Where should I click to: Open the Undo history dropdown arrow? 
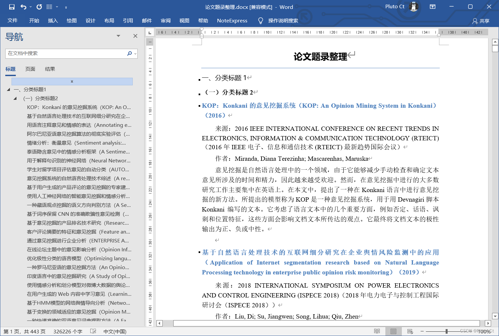click(x=31, y=7)
